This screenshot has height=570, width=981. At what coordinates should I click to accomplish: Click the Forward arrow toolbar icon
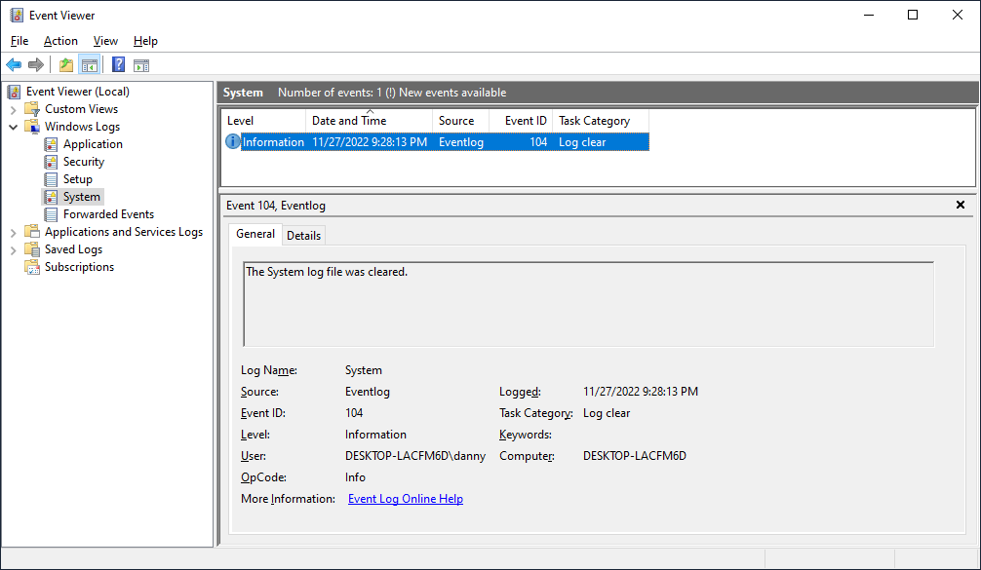36,64
